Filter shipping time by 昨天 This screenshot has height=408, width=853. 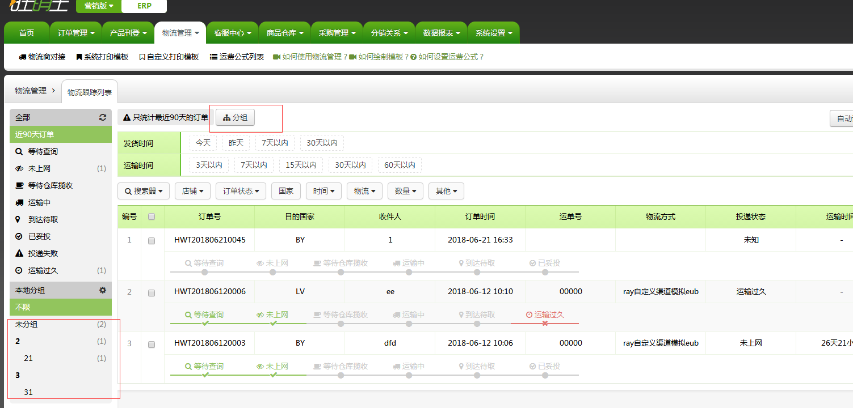236,143
